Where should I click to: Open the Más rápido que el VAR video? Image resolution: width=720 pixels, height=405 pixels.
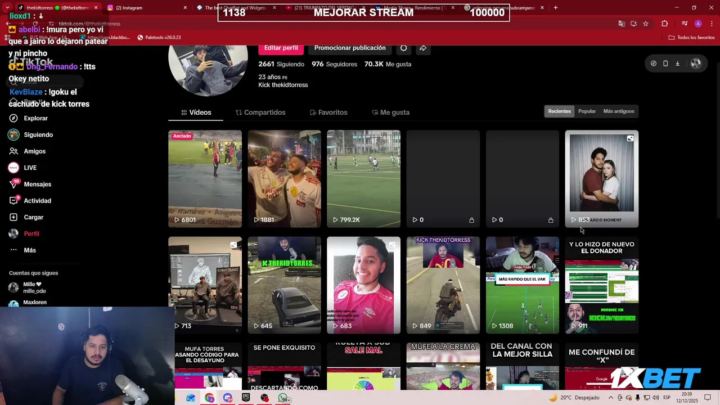522,285
